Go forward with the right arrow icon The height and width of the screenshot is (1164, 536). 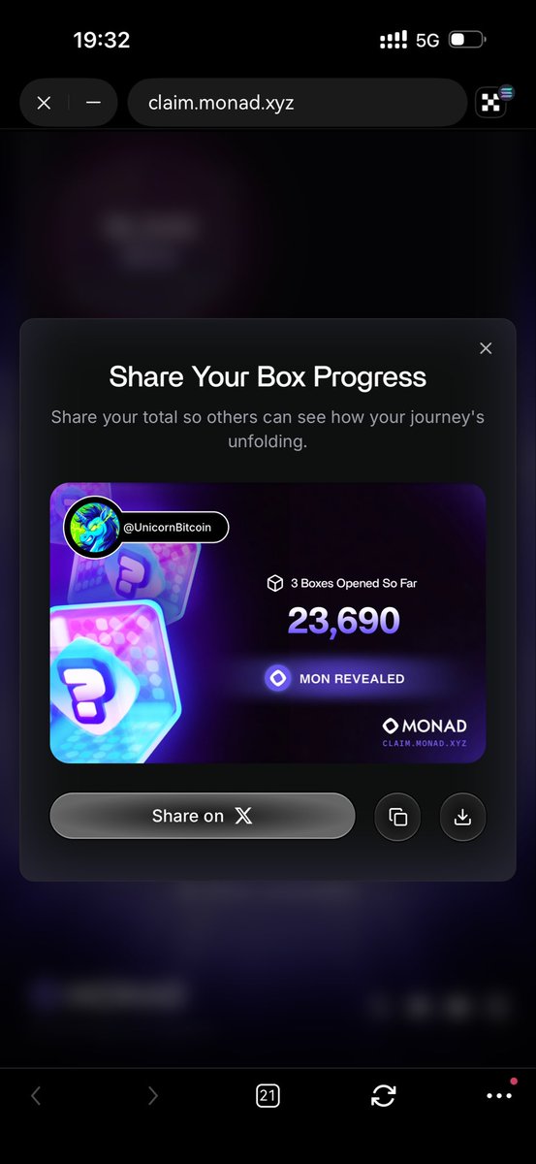click(152, 1096)
